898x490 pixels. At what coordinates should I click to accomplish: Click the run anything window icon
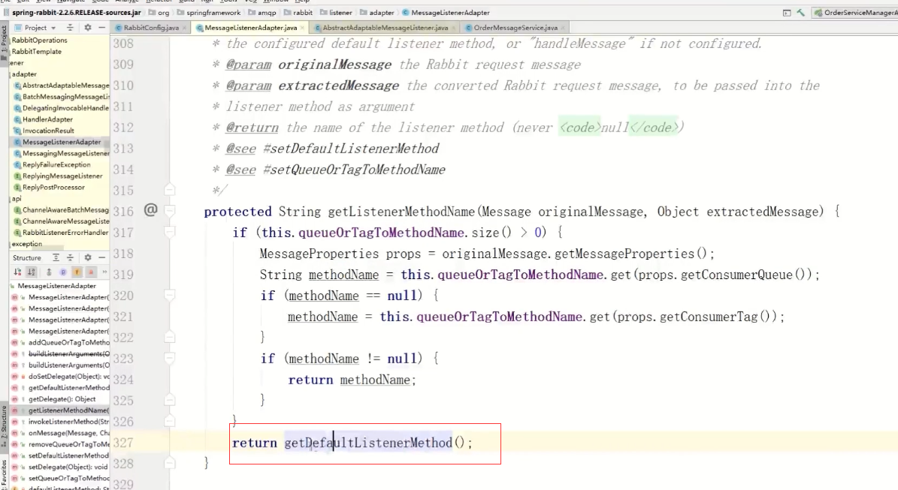pyautogui.click(x=787, y=13)
